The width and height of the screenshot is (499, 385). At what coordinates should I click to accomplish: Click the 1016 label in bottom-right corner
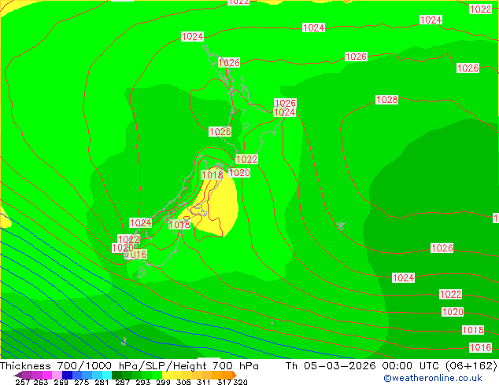[481, 347]
